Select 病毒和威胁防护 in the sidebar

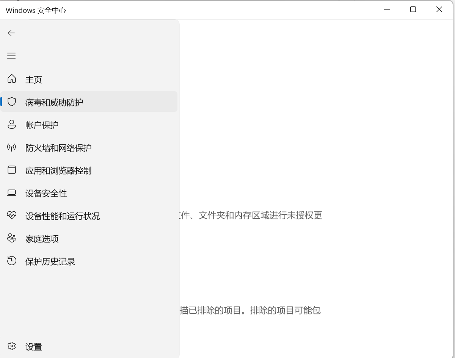coord(89,102)
